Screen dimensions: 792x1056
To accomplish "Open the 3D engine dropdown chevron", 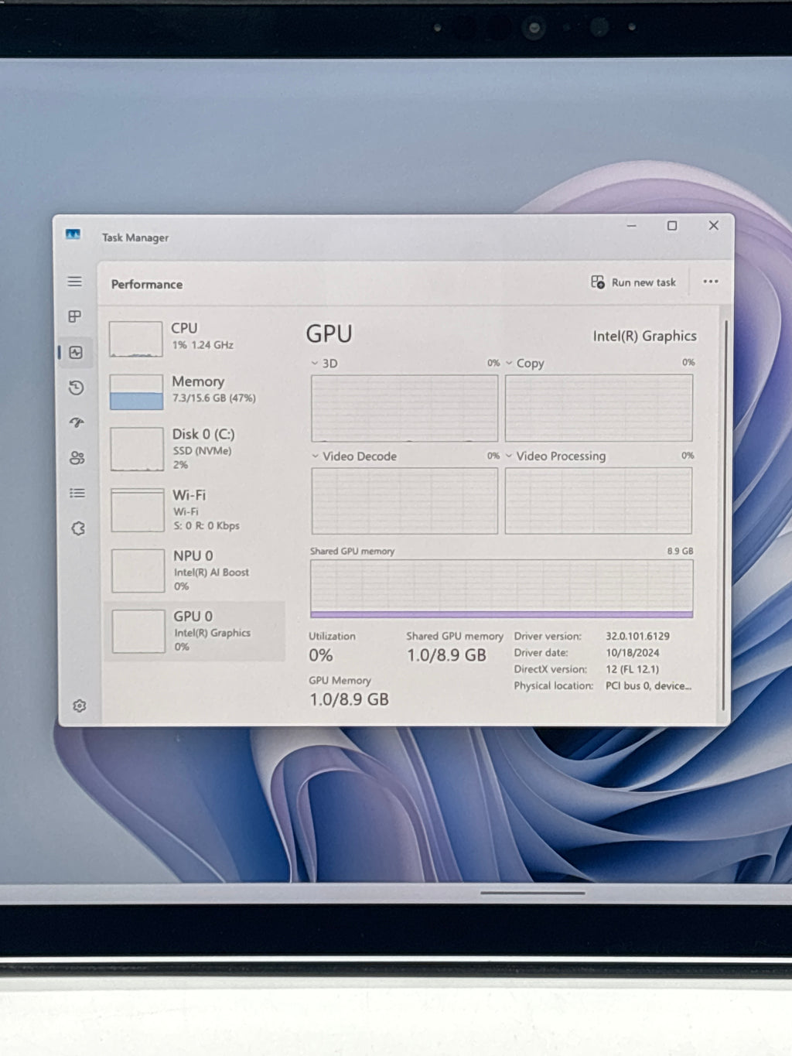I will [315, 364].
